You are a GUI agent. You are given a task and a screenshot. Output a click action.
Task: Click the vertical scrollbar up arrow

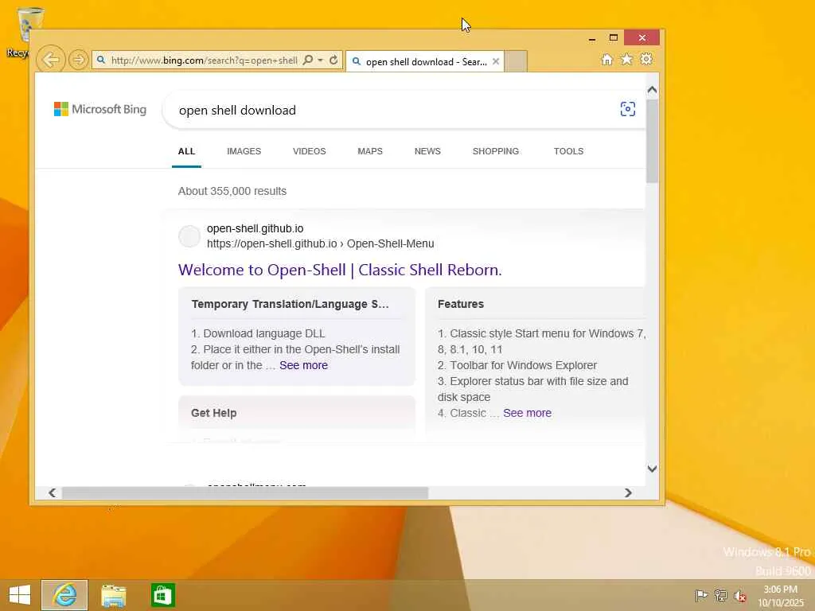click(653, 90)
